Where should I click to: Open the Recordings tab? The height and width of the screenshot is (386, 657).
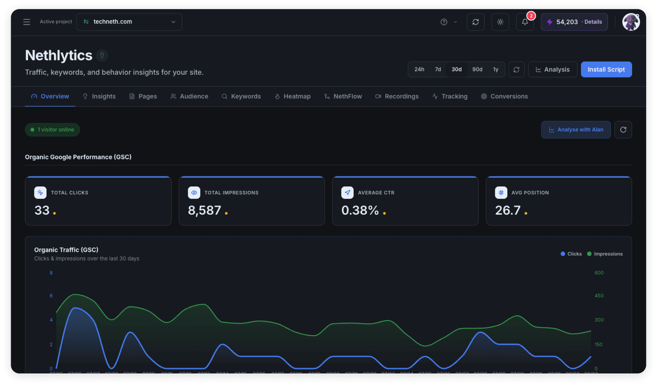[397, 96]
